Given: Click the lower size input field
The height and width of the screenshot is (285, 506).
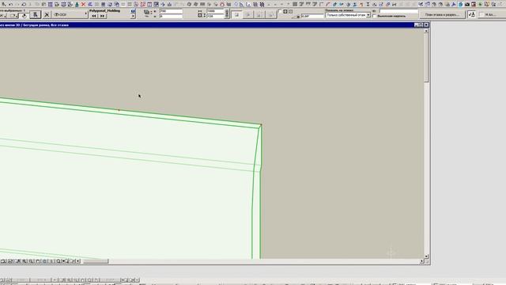Looking at the screenshot, I should point(215,16).
